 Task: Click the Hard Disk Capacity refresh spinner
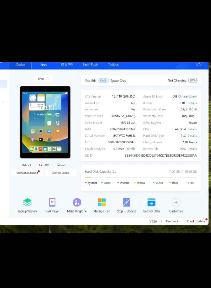tap(114, 171)
